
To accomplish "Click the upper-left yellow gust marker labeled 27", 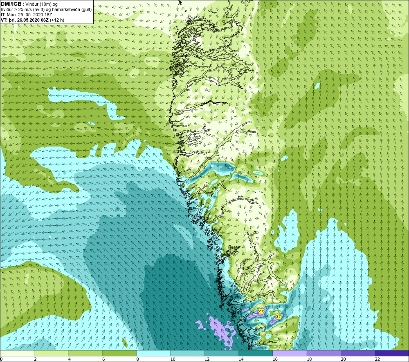I will [x=261, y=311].
